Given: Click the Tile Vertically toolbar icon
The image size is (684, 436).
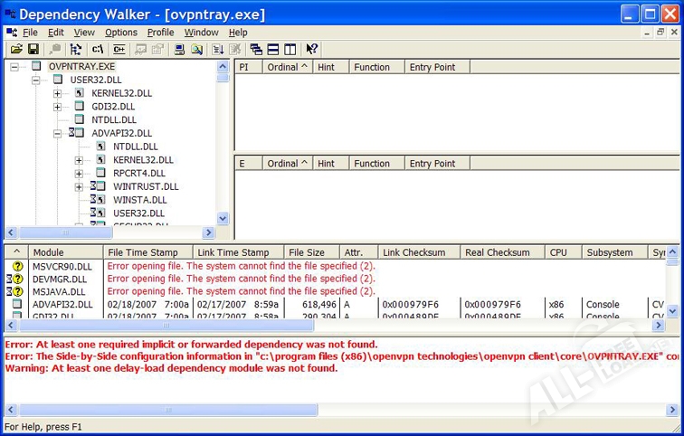Looking at the screenshot, I should [x=290, y=49].
